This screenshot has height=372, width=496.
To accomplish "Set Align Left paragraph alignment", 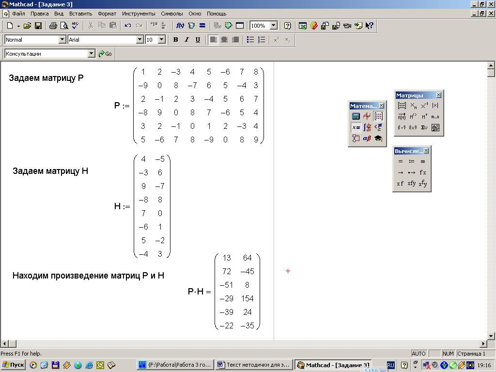I will click(x=213, y=40).
